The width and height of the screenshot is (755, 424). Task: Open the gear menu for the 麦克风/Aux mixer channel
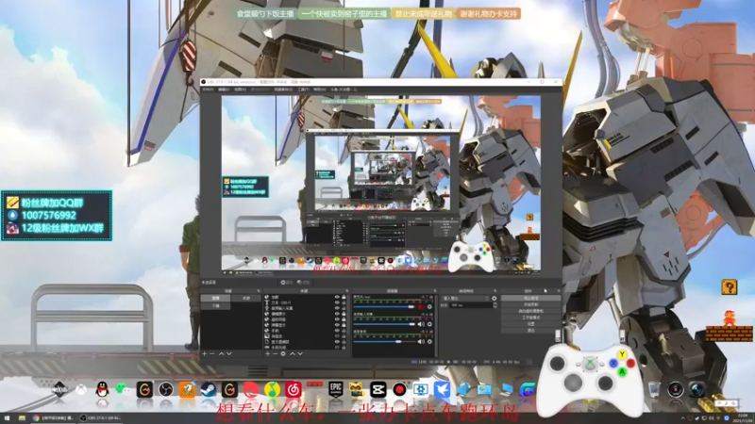(429, 307)
